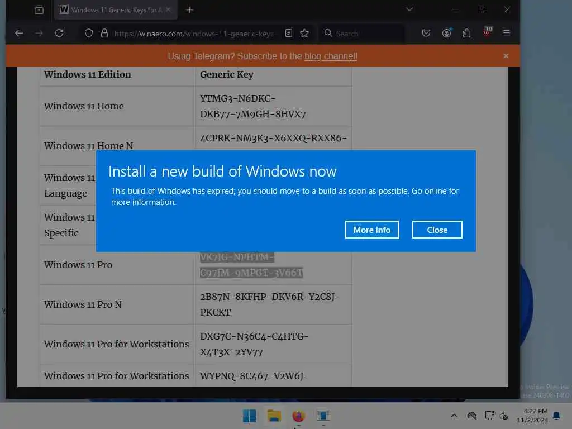Open a new tab with the plus button

tap(190, 10)
